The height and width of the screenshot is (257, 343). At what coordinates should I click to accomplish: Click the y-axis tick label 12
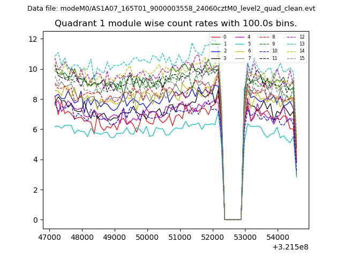pos(32,39)
